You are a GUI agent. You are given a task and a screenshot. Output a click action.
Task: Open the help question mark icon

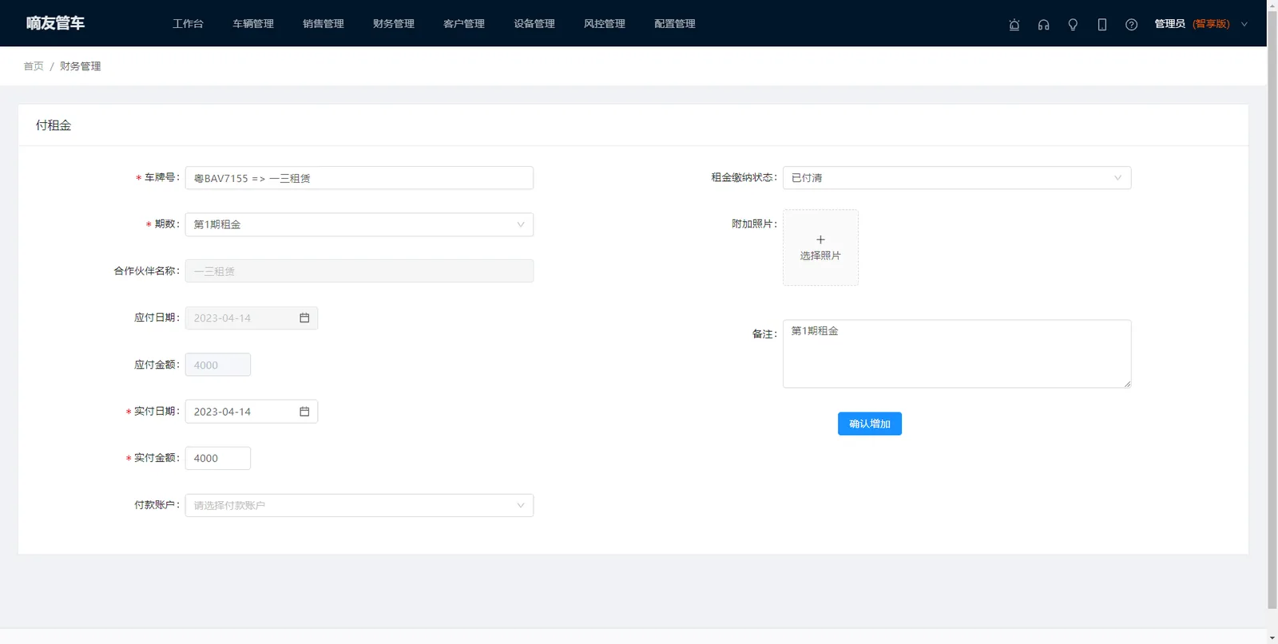[x=1131, y=24]
